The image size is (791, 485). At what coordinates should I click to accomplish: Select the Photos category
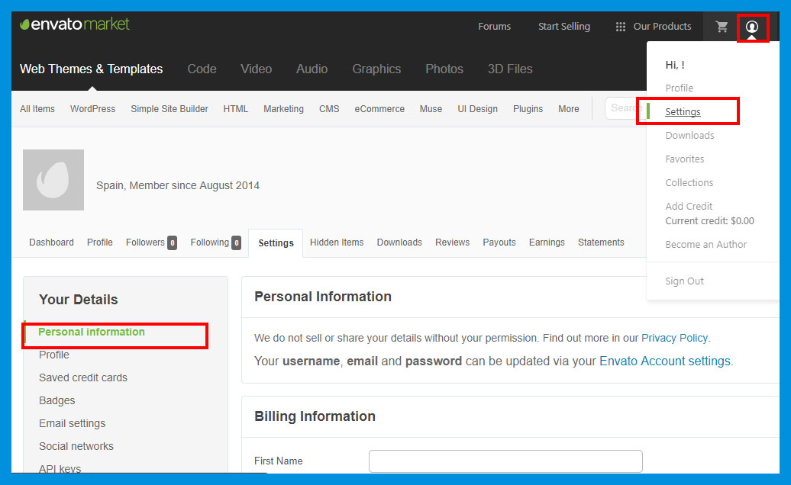pyautogui.click(x=444, y=69)
